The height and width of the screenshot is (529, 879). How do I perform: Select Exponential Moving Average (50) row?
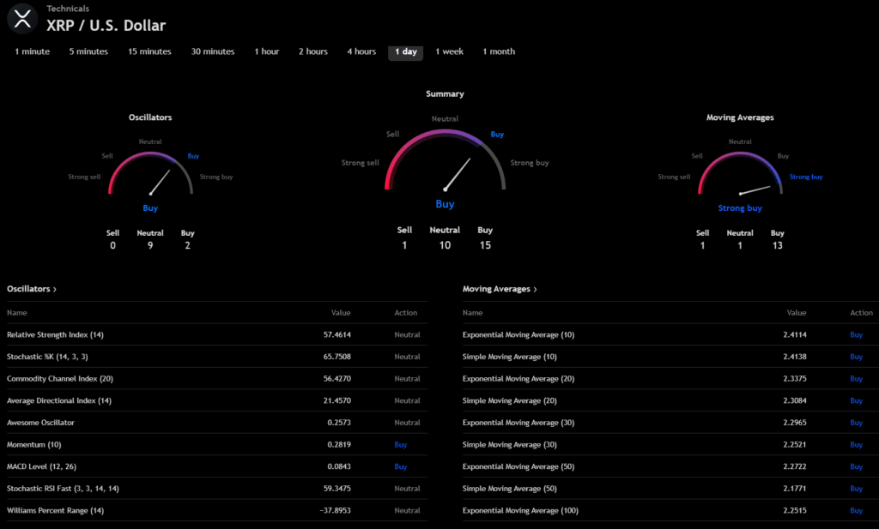[670, 466]
